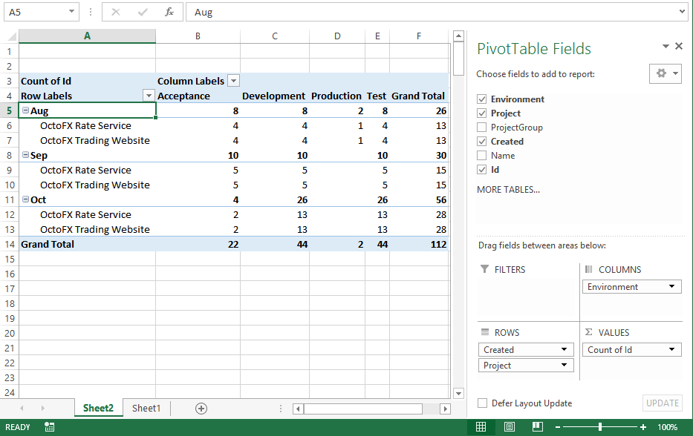Screen dimensions: 693x436
Task: Click the vertical scrollbar thumb
Action: pos(459,59)
